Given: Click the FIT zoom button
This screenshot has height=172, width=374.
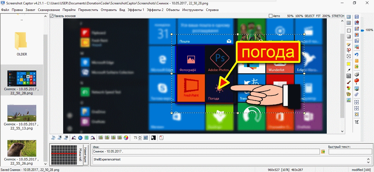Looking at the screenshot, I should click(318, 16).
